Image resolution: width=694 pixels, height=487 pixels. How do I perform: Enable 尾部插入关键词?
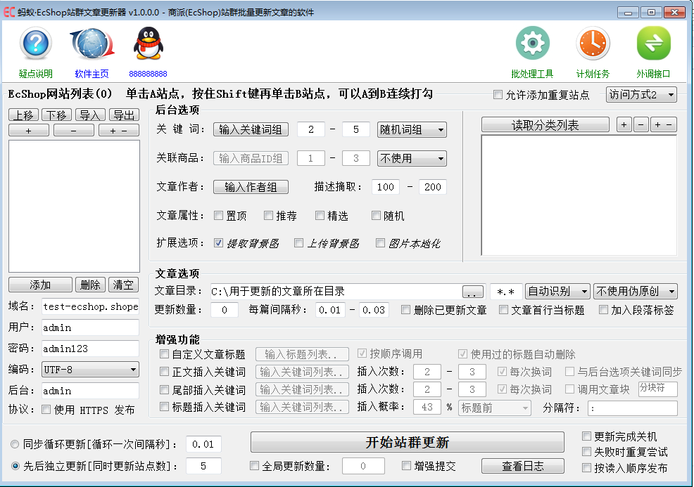click(164, 390)
